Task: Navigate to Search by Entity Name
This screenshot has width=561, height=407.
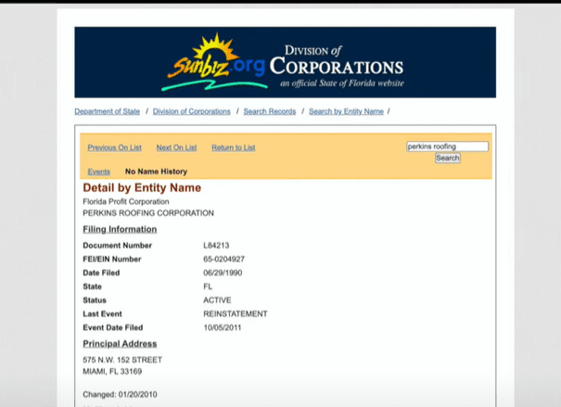Action: pos(346,111)
